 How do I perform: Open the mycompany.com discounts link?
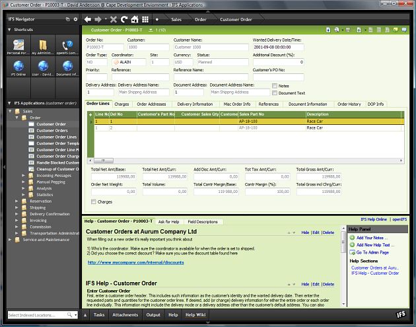[x=135, y=262]
